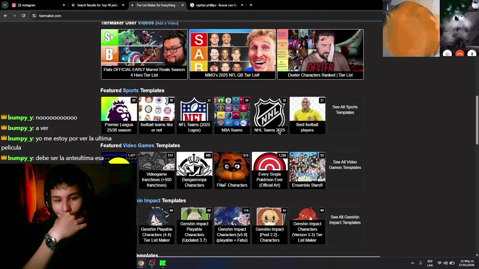Open Premier League 25/26 season template
The width and height of the screenshot is (479, 269).
pos(119,115)
